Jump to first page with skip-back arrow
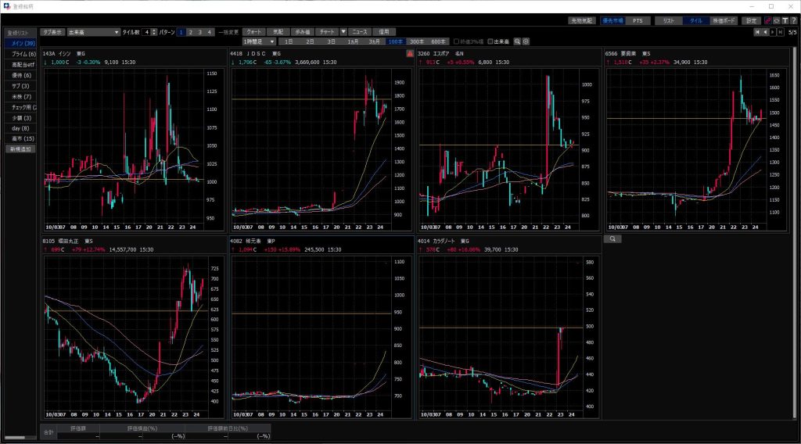 tap(756, 32)
